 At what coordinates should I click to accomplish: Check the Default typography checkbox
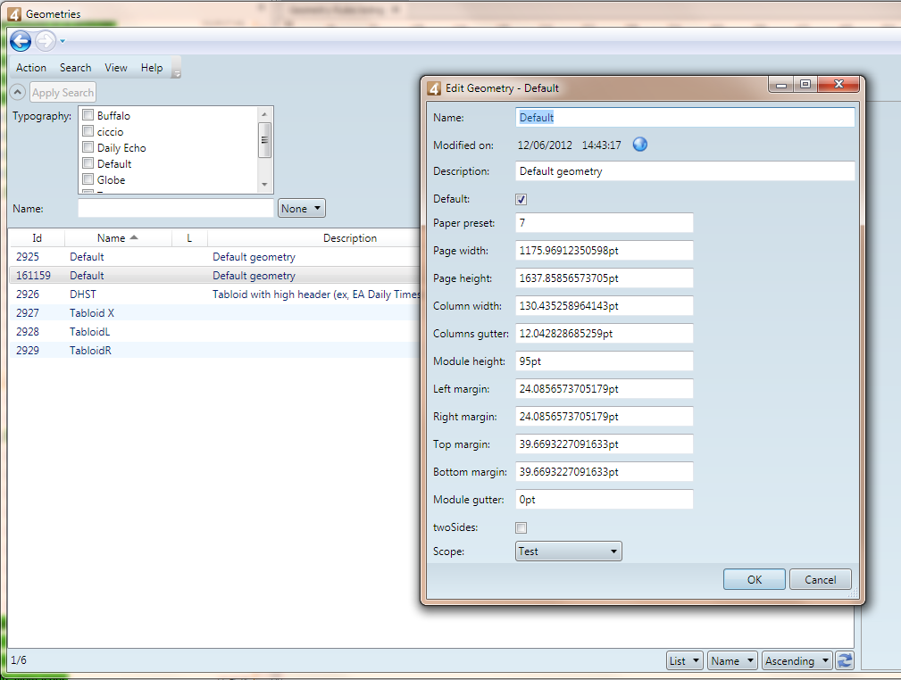point(88,163)
